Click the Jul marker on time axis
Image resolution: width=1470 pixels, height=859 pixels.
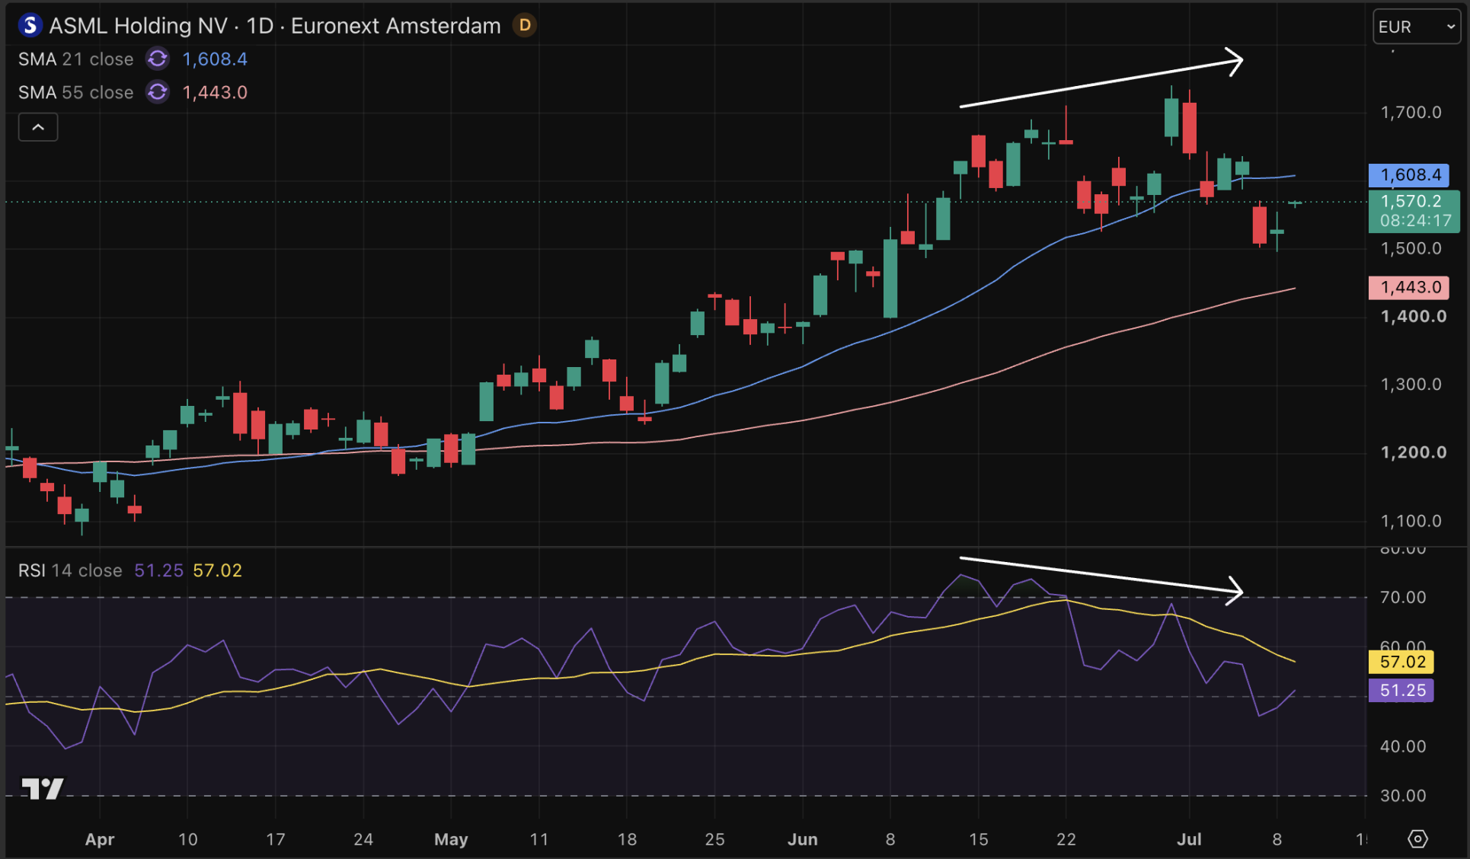1189,839
